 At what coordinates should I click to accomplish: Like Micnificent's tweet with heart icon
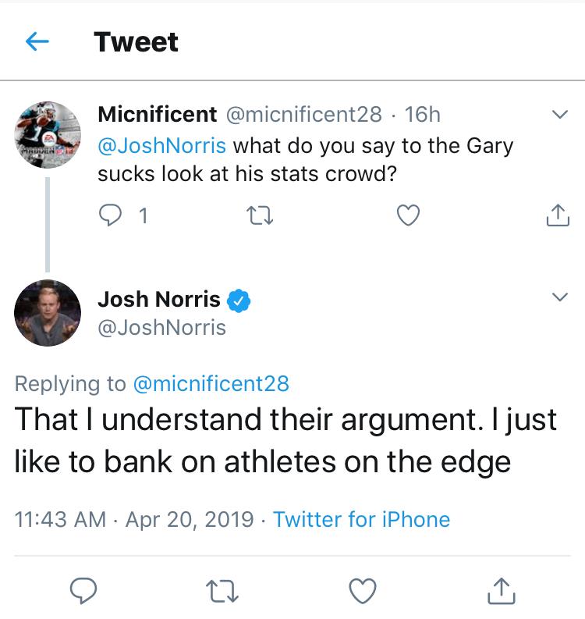[408, 215]
